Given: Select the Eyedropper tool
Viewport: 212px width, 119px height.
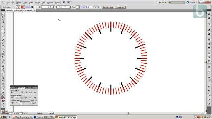Looking at the screenshot, I should click(3, 71).
